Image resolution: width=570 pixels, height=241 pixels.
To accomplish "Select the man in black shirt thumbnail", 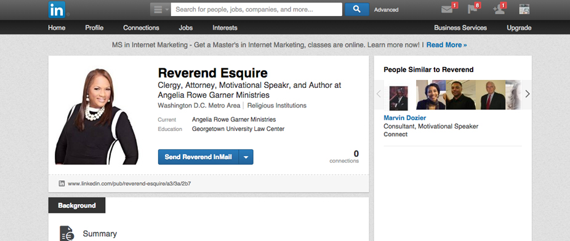I will (460, 95).
